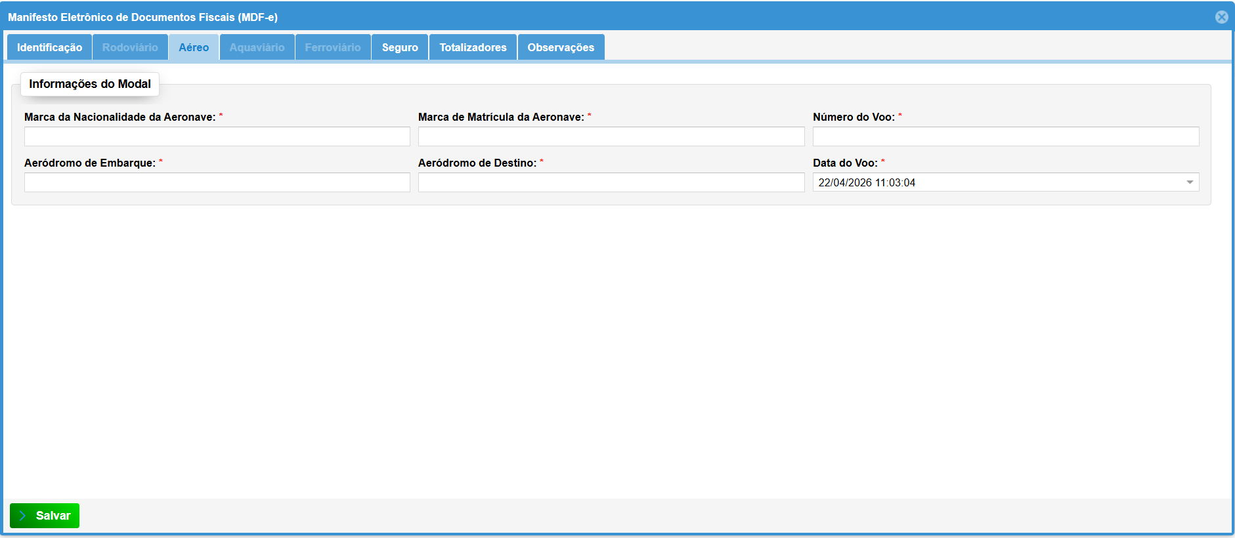Click the Informações do Modal heading
1235x538 pixels.
coord(90,84)
